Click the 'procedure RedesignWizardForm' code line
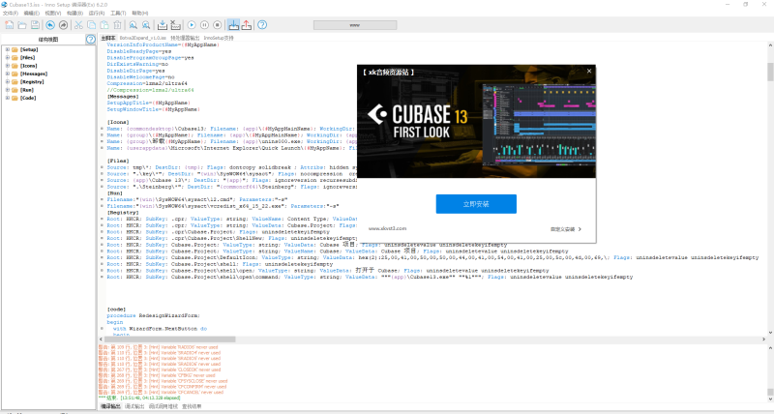774x414 pixels. tap(154, 315)
